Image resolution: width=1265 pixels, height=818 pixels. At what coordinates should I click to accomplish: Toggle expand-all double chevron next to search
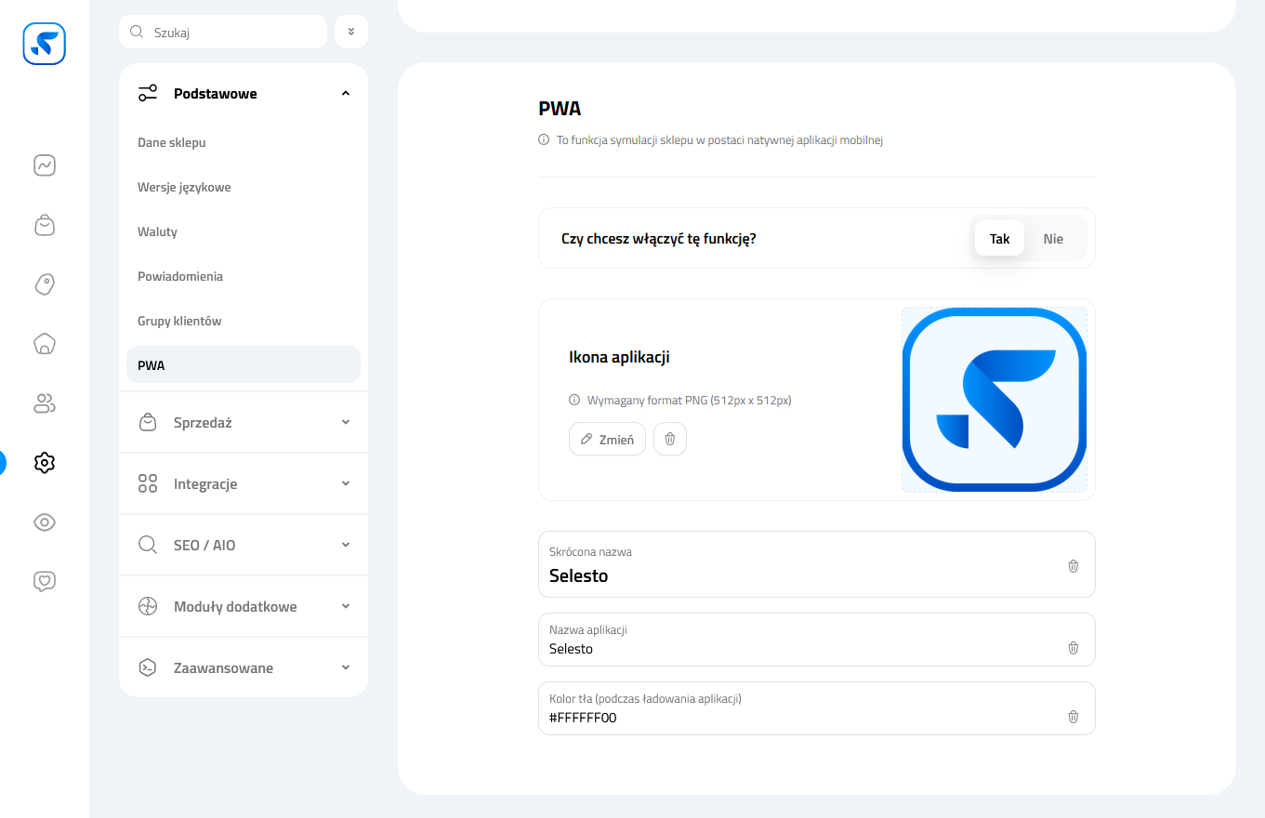(x=351, y=32)
